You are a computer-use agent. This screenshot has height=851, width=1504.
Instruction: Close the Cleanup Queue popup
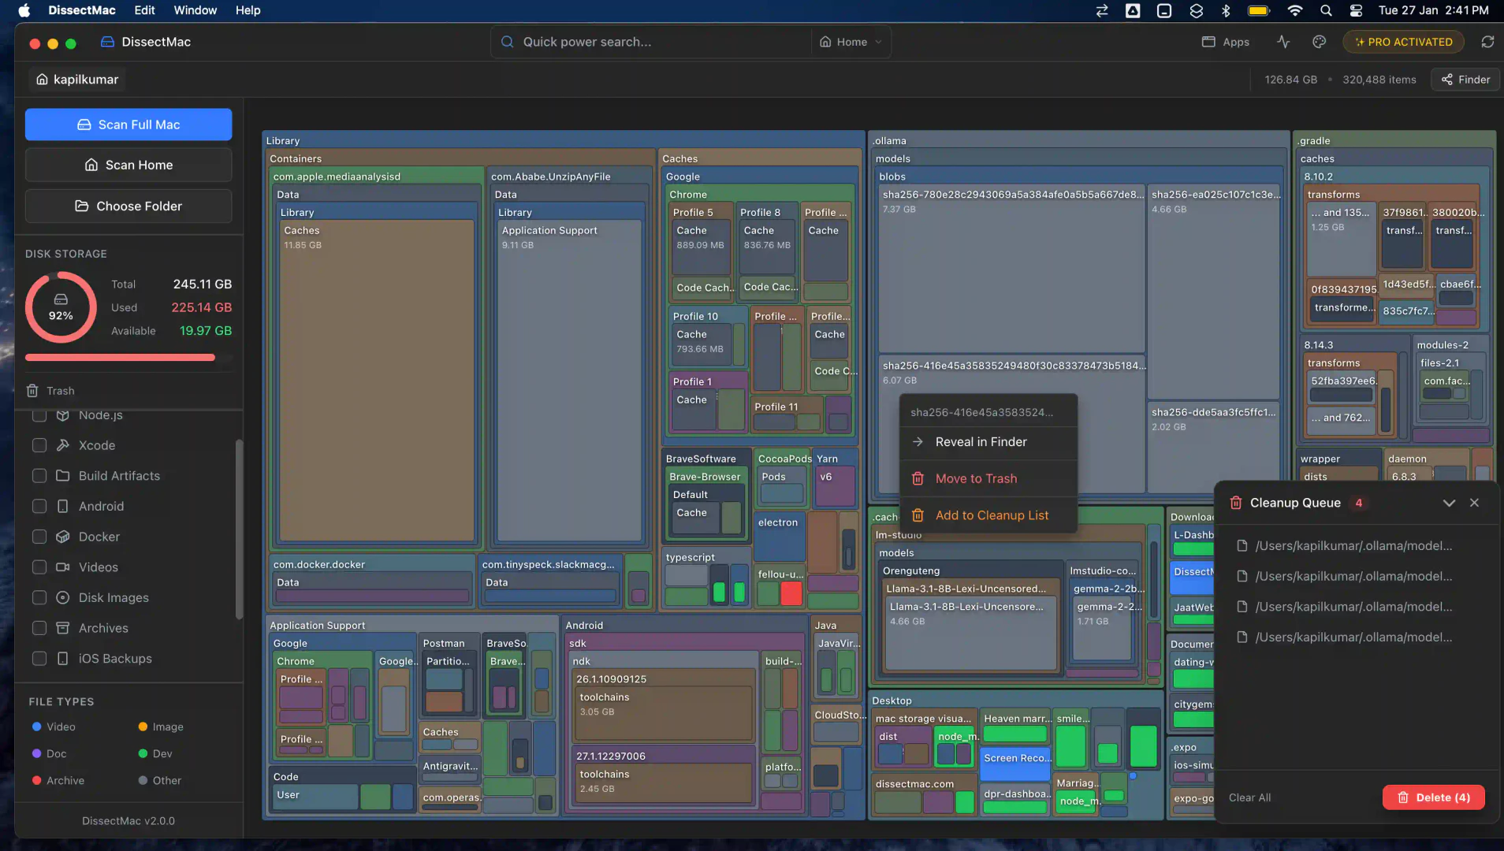[x=1475, y=502]
